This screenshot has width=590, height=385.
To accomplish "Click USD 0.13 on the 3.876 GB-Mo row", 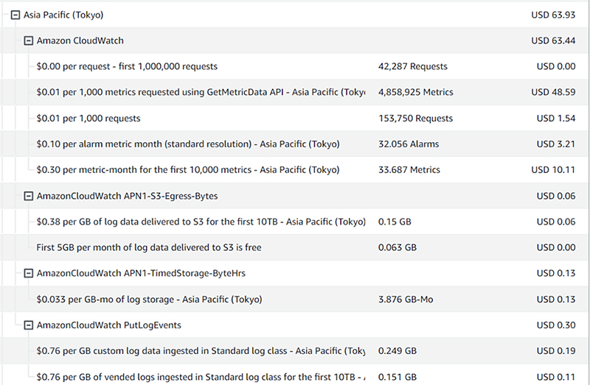I will (x=556, y=300).
